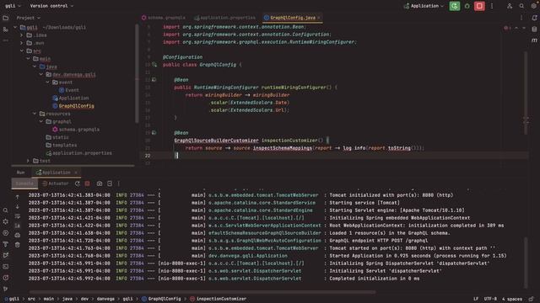
Task: Click the print icon in console gutter
Action: (17, 236)
